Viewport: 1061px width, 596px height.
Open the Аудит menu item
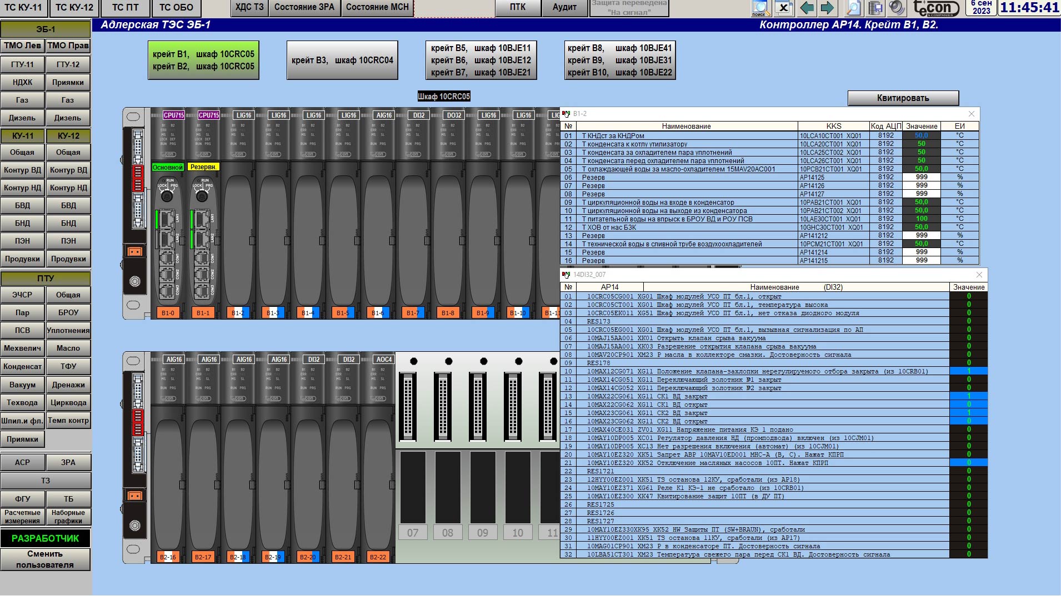click(564, 7)
